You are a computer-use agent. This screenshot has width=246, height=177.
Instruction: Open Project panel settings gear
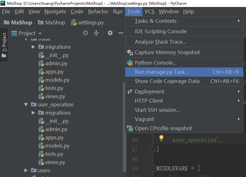[110, 33]
